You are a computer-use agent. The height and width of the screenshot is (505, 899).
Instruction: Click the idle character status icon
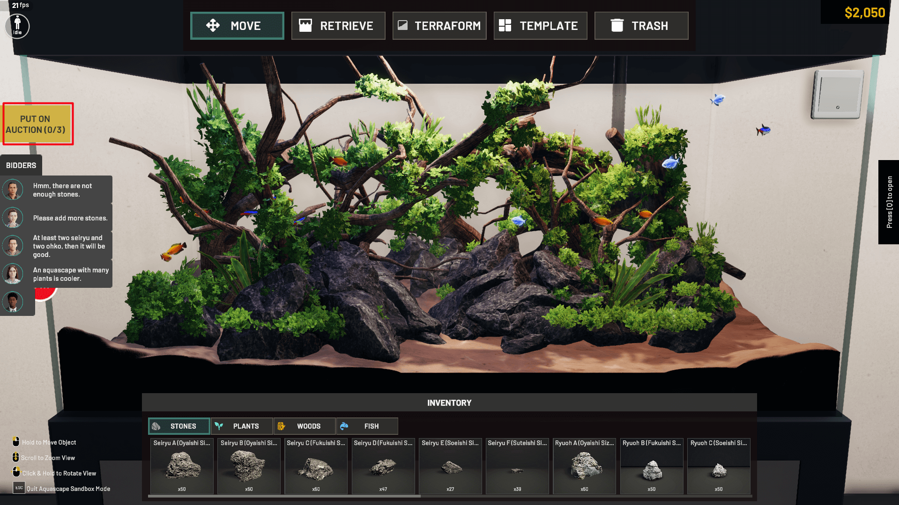17,26
